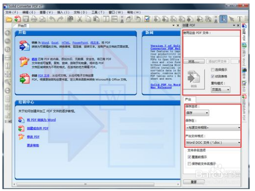This screenshot has width=255, height=191.
Task: Open the 开始页 tab strip dropdown arrow
Action: coord(173,25)
